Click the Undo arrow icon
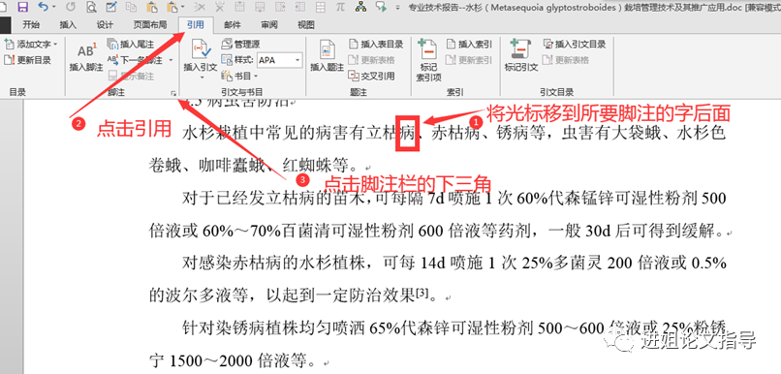Viewport: 781px width, 374px height. [x=44, y=7]
